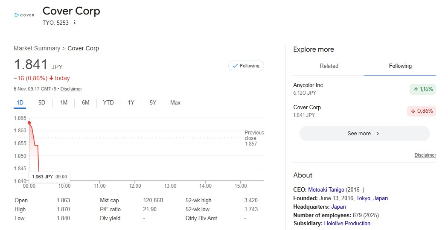The height and width of the screenshot is (230, 448).
Task: Open the three-dot menu beside TYO: 5253
Action: [75, 22]
